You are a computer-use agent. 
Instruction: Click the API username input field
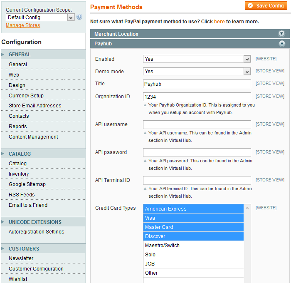tap(197, 124)
